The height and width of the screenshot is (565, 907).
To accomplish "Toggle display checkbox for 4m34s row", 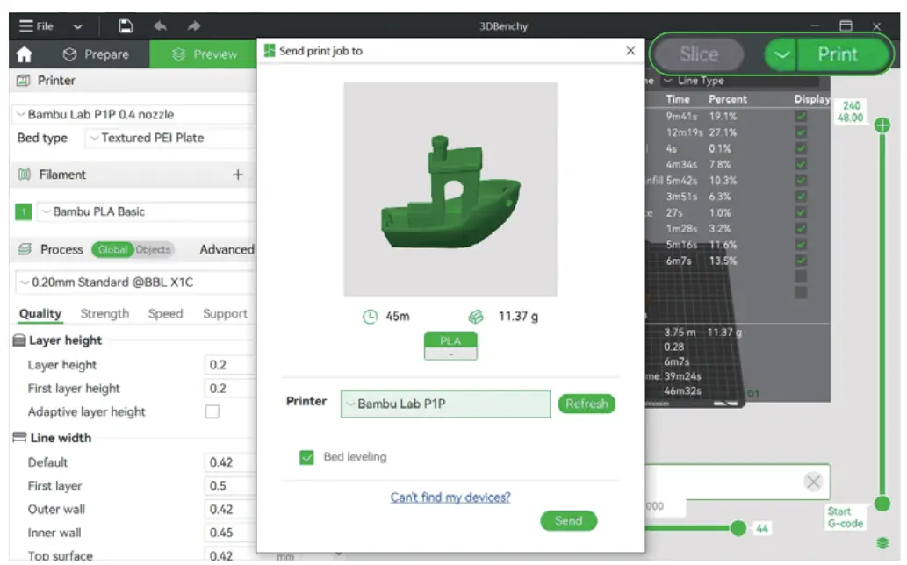I will pyautogui.click(x=801, y=165).
